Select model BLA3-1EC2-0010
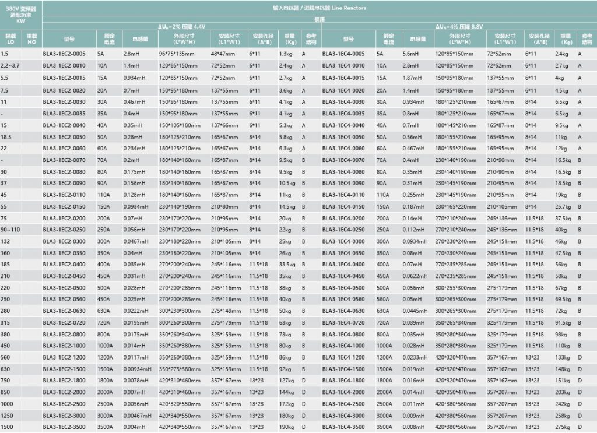The image size is (597, 433). pos(64,65)
